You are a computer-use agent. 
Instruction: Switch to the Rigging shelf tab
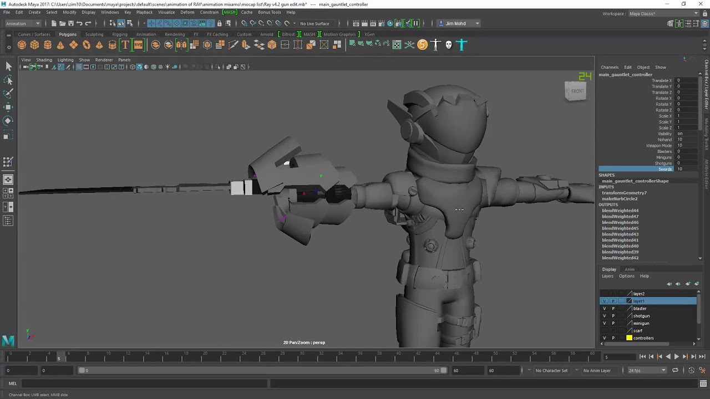tap(120, 34)
